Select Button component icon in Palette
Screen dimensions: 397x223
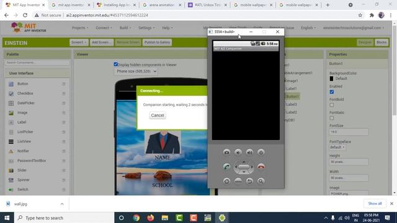(x=11, y=84)
